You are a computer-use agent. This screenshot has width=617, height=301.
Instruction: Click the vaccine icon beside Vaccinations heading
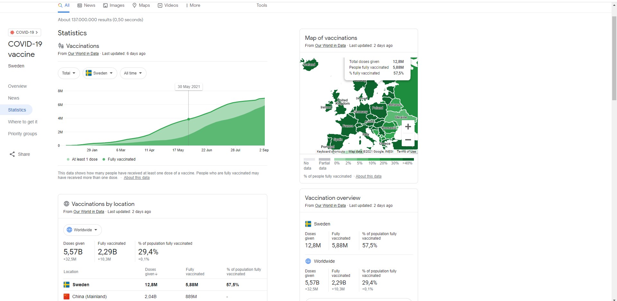click(61, 46)
